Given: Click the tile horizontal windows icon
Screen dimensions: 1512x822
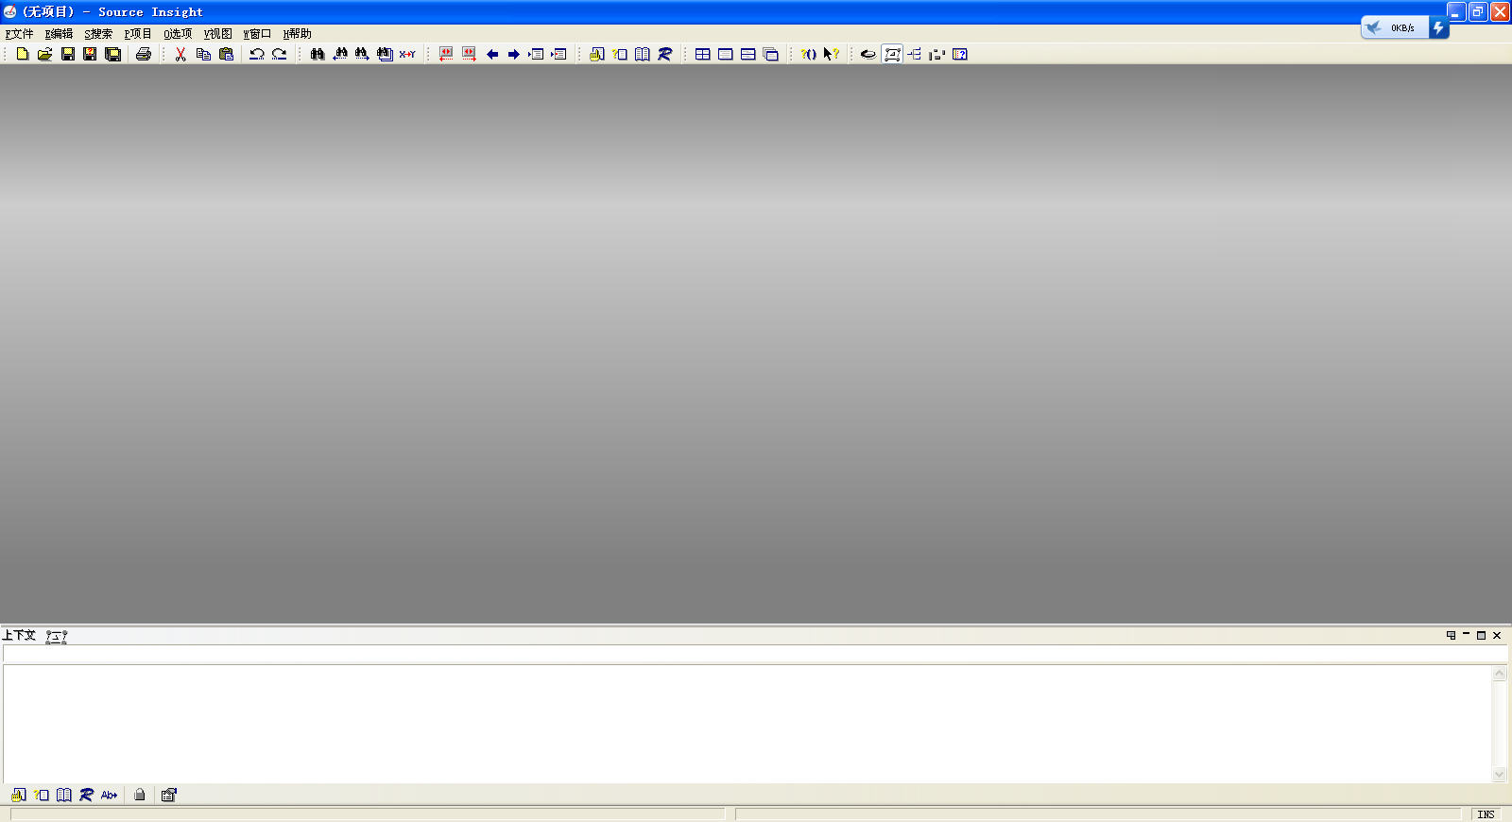Looking at the screenshot, I should (x=748, y=54).
